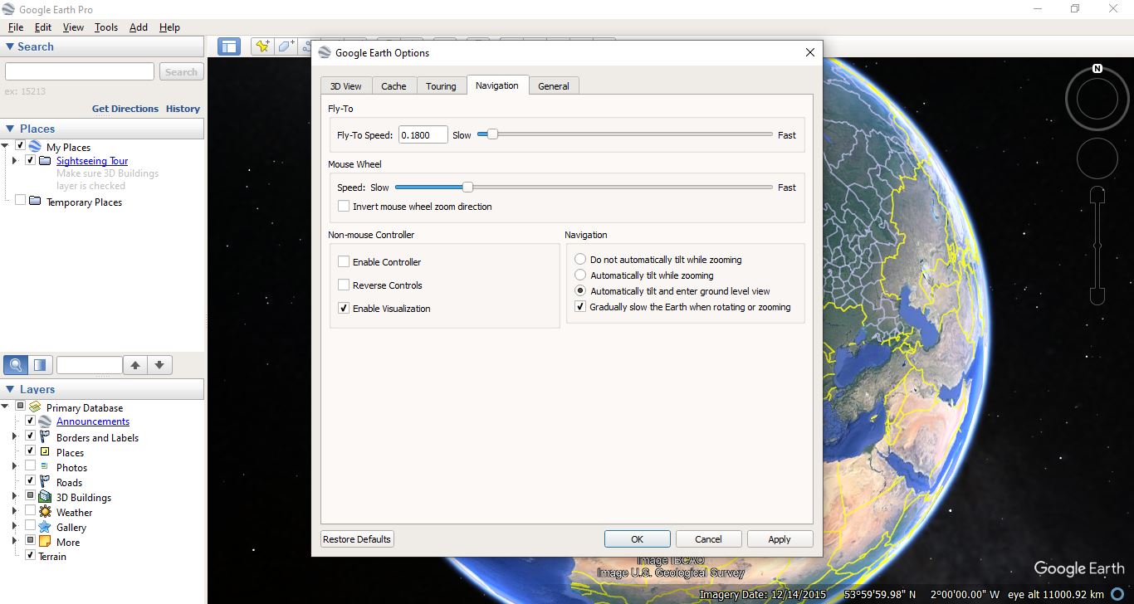Viewport: 1134px width, 604px height.
Task: Check the Enable Controller box
Action: click(x=344, y=261)
